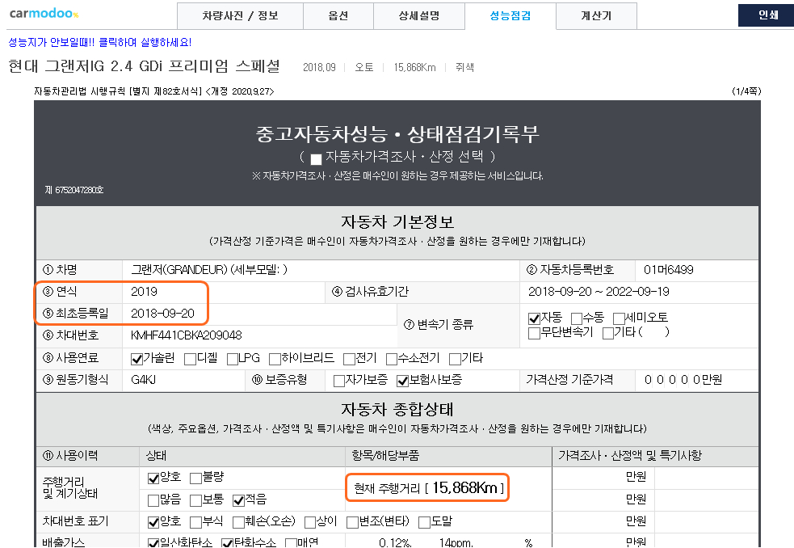
Task: Check the 디젤 fuel checkbox
Action: pyautogui.click(x=190, y=360)
